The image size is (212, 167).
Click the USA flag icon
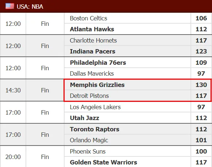coord(10,6)
